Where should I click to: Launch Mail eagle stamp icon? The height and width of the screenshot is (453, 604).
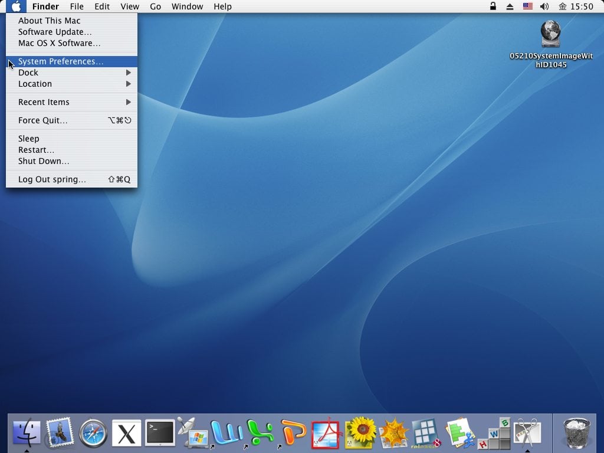(60, 434)
